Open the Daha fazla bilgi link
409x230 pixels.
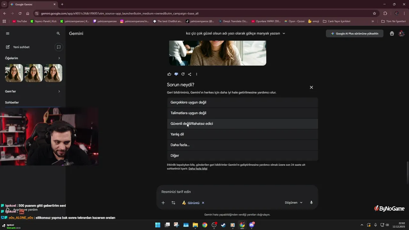pyautogui.click(x=198, y=169)
